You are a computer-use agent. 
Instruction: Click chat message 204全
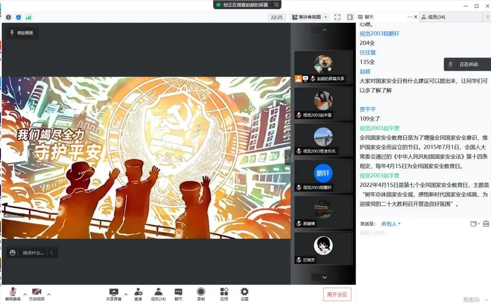pyautogui.click(x=367, y=43)
